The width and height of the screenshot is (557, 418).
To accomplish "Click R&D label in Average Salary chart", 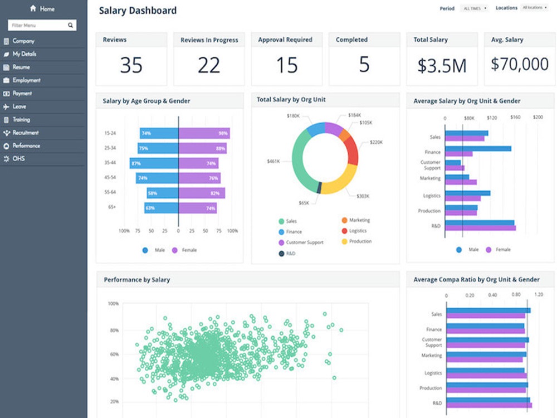I will tap(436, 226).
